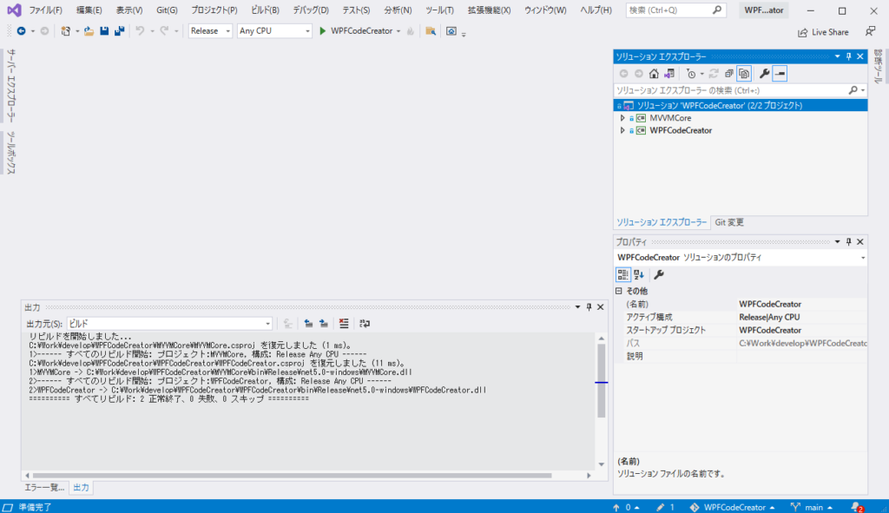Image resolution: width=889 pixels, height=513 pixels.
Task: Toggle auto-hide pin on Solution Explorer panel
Action: (849, 56)
